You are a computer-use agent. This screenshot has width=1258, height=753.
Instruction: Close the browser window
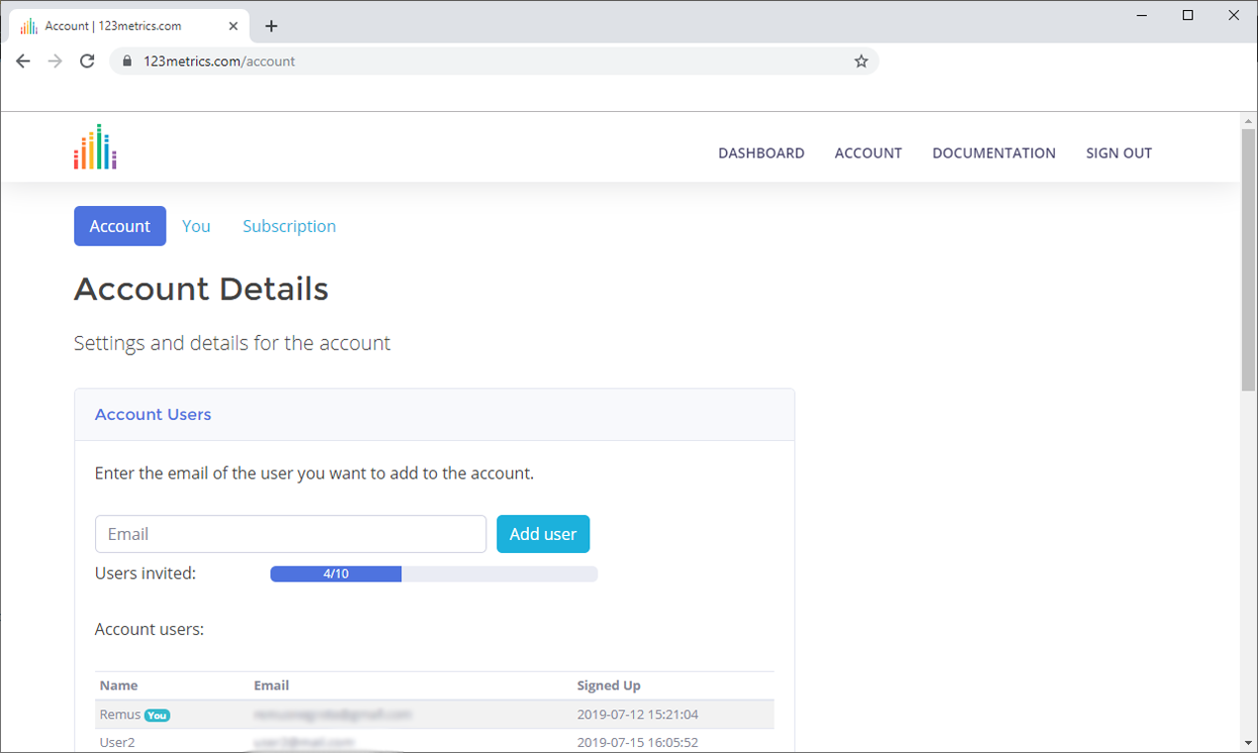(x=1233, y=15)
